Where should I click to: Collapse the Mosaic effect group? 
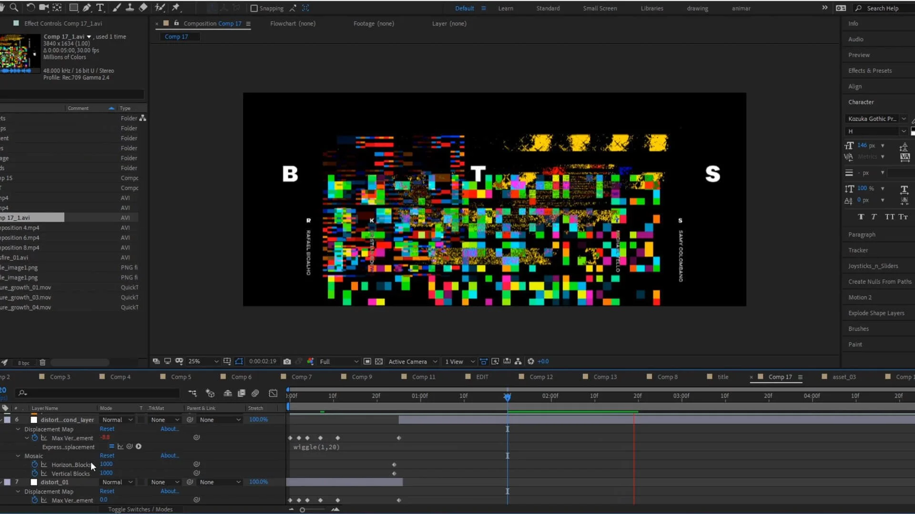18,456
